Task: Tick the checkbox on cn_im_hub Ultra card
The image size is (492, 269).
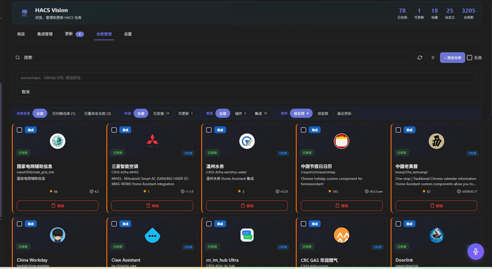Action: pyautogui.click(x=209, y=224)
